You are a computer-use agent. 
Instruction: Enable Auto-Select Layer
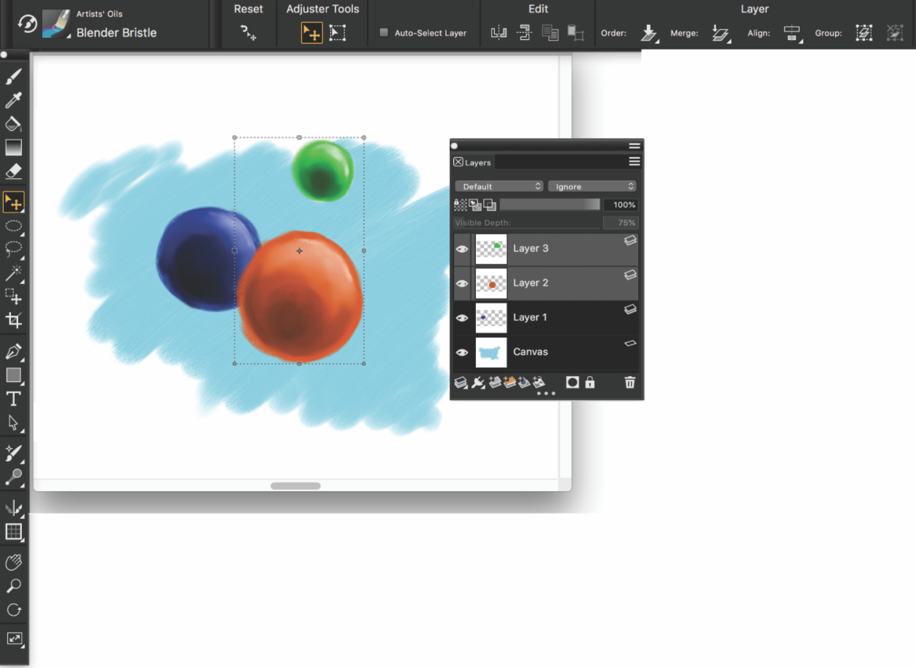[x=383, y=33]
